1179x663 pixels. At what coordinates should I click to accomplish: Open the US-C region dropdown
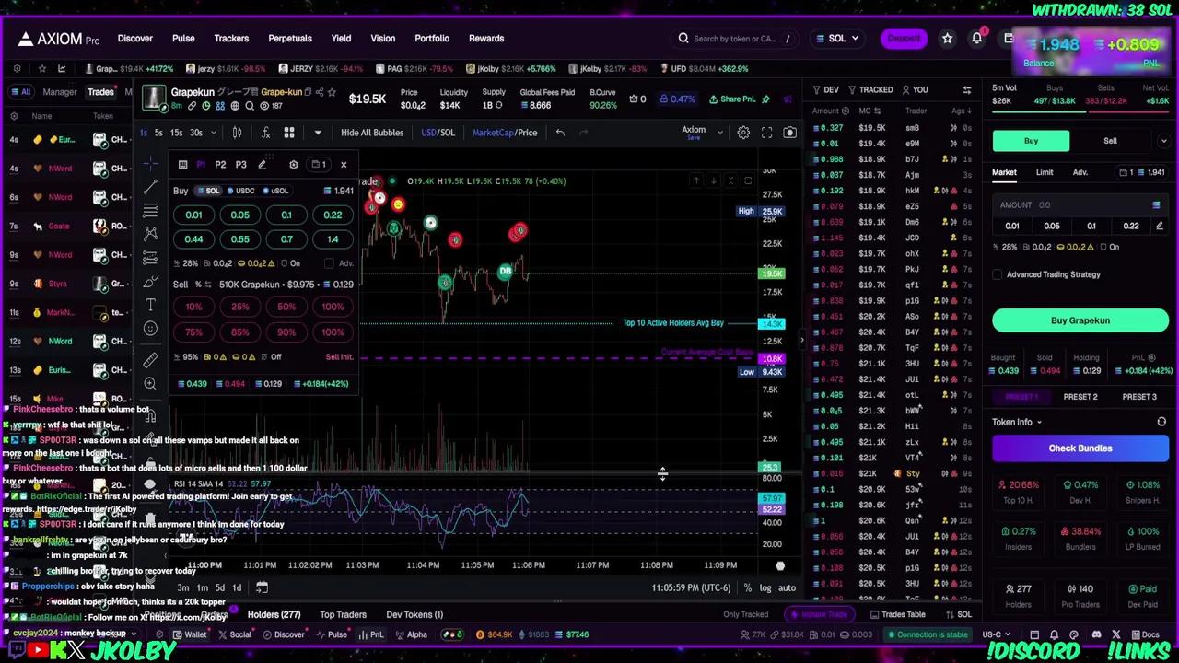click(x=997, y=634)
